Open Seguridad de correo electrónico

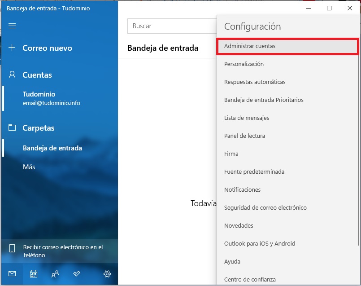pos(287,208)
